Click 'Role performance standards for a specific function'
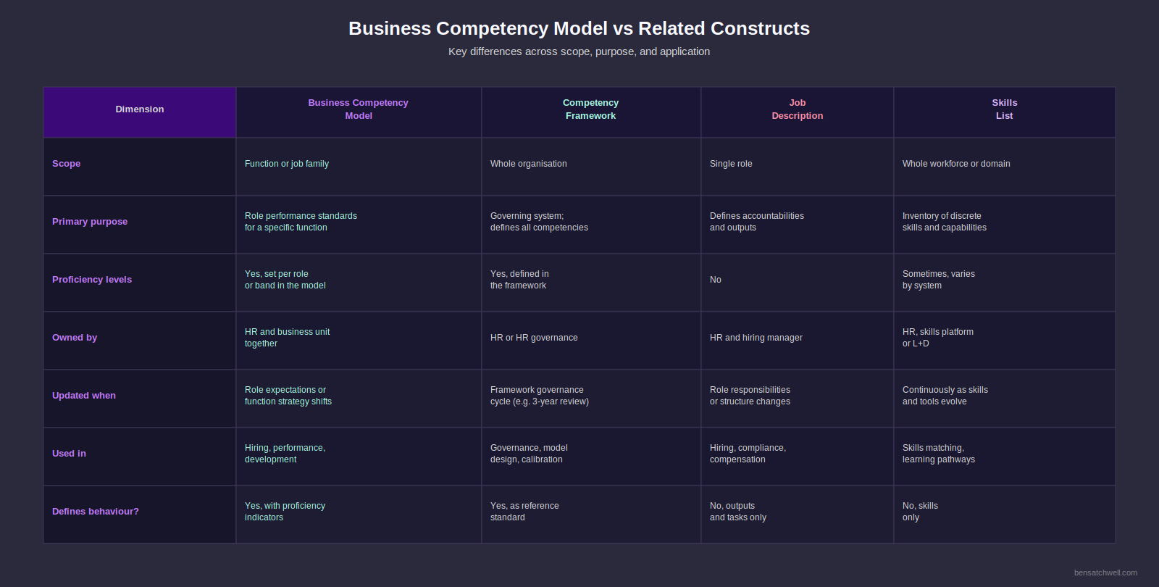Screen dimensions: 1159x587 click(x=301, y=222)
